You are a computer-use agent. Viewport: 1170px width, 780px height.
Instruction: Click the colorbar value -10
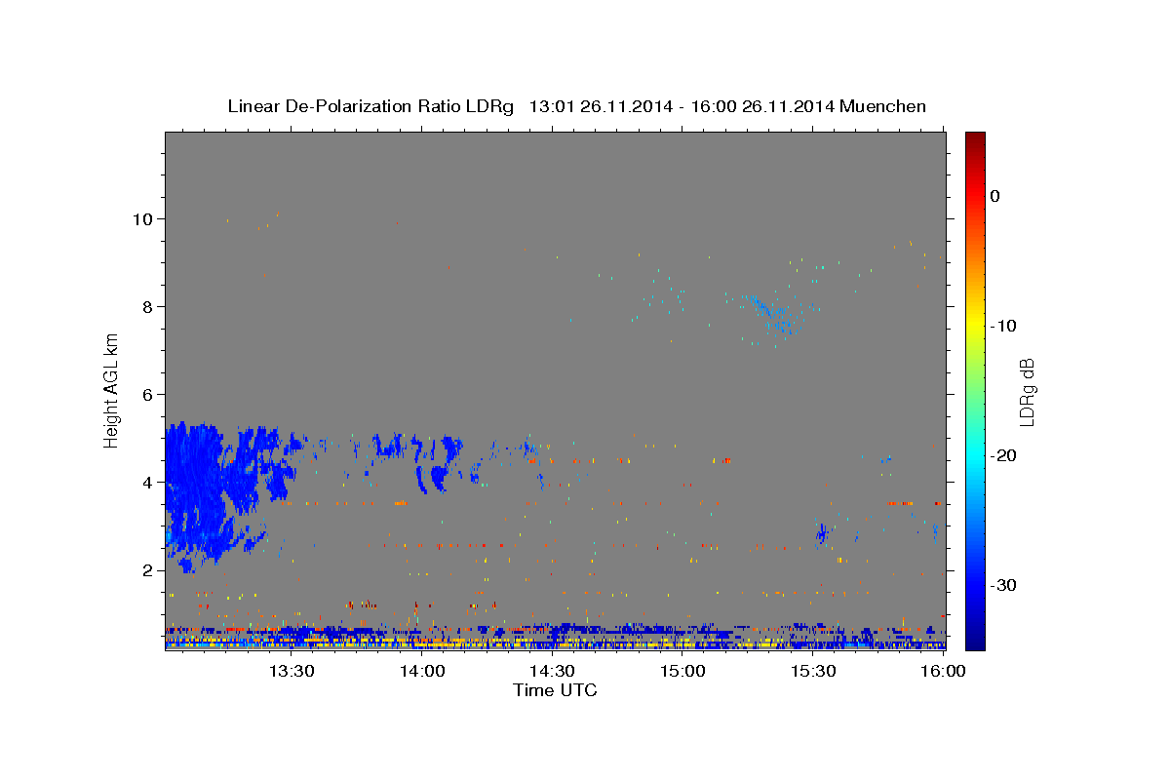1003,326
